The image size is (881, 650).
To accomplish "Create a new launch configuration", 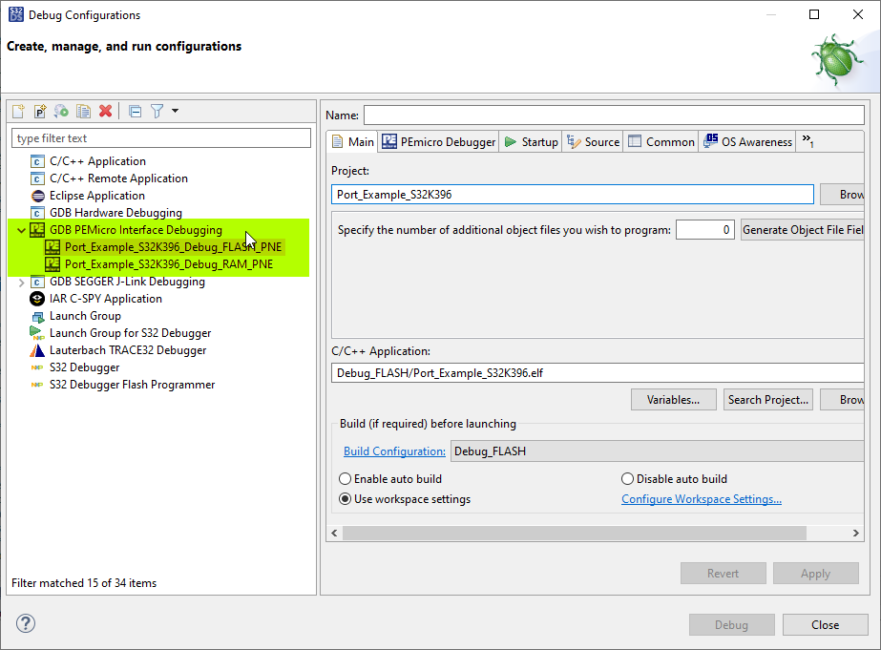I will (x=17, y=111).
